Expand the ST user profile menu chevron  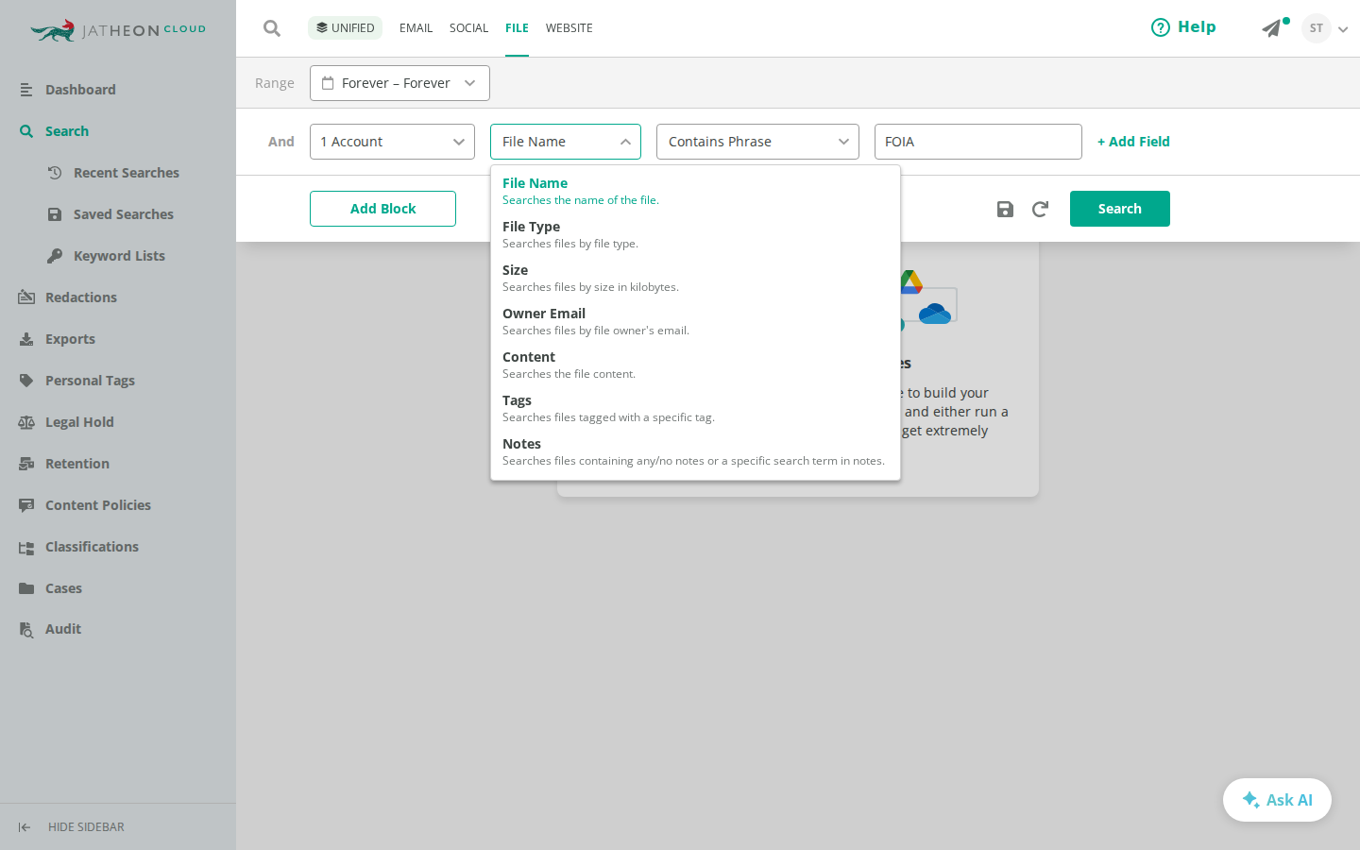point(1342,29)
